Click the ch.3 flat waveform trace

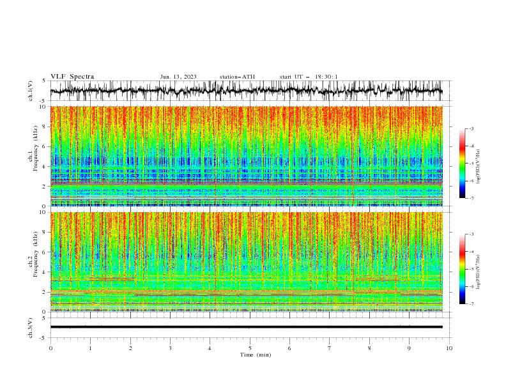[246, 327]
